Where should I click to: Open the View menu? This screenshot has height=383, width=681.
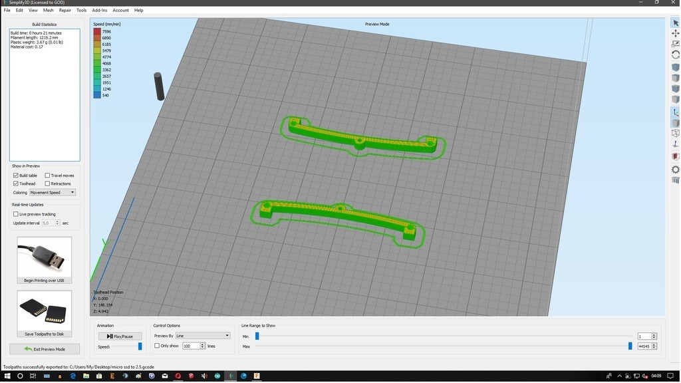click(33, 10)
